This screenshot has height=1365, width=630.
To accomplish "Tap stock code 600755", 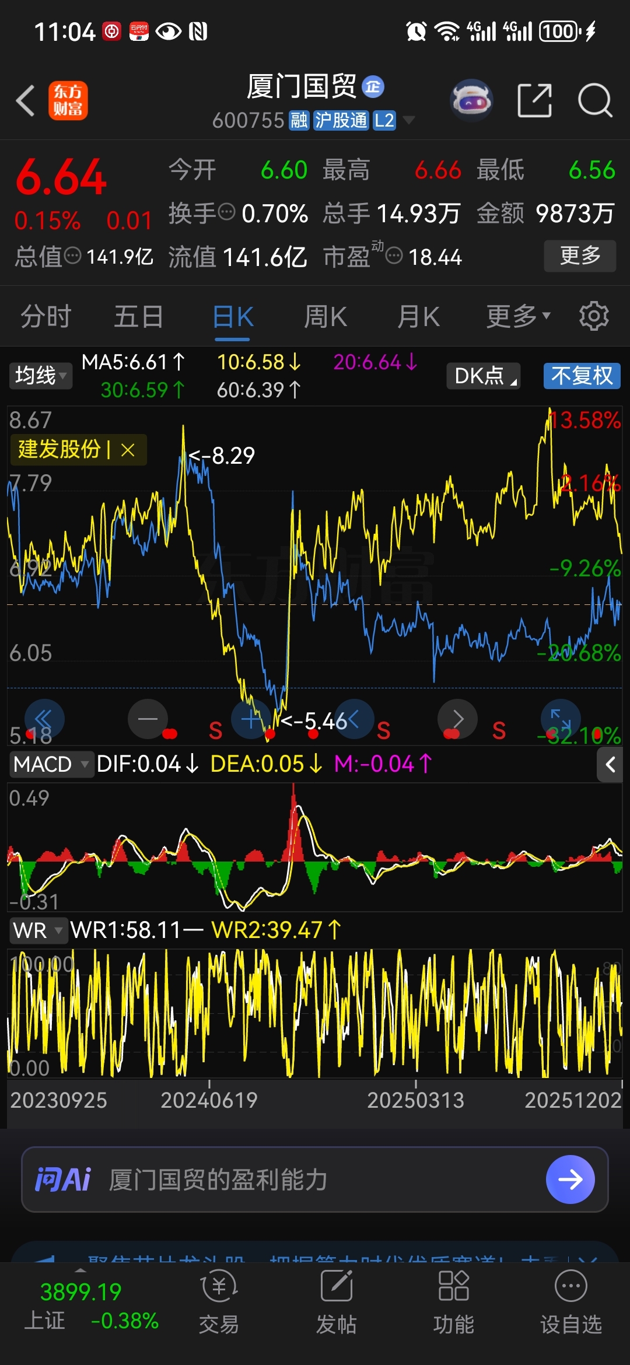I will [x=248, y=121].
